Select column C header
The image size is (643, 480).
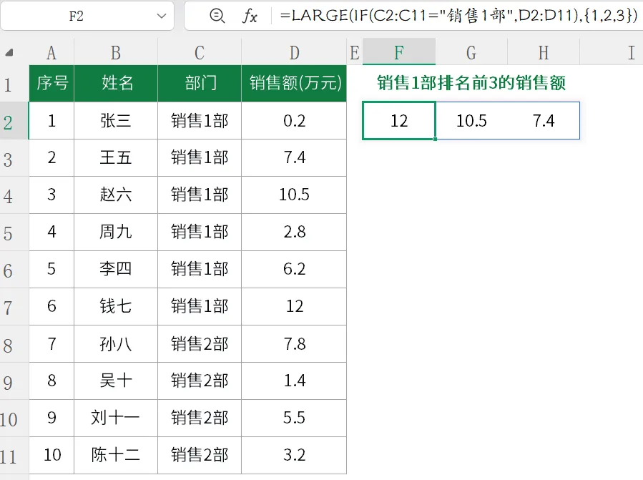point(200,52)
